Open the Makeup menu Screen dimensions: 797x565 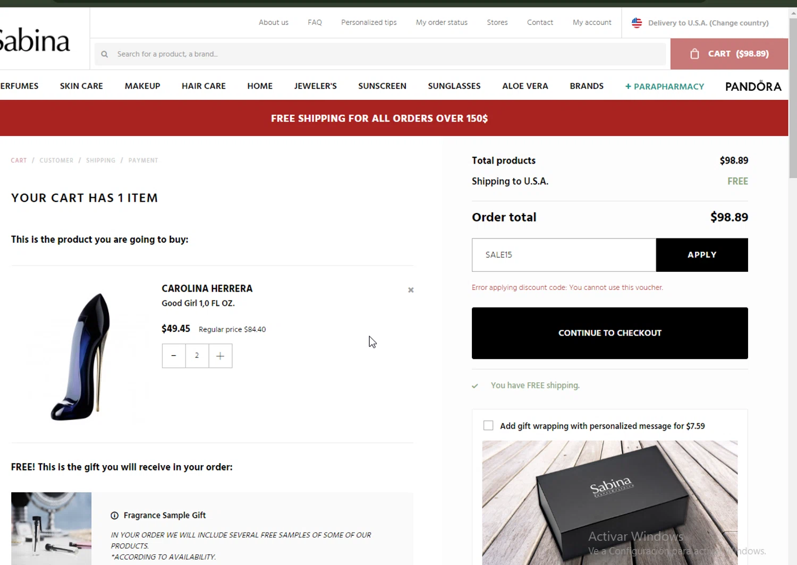click(142, 86)
